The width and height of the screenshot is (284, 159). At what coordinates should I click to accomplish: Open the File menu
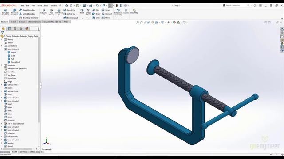point(23,6)
